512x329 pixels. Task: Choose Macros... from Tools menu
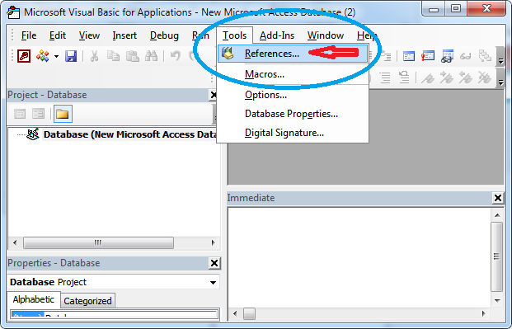[293, 74]
